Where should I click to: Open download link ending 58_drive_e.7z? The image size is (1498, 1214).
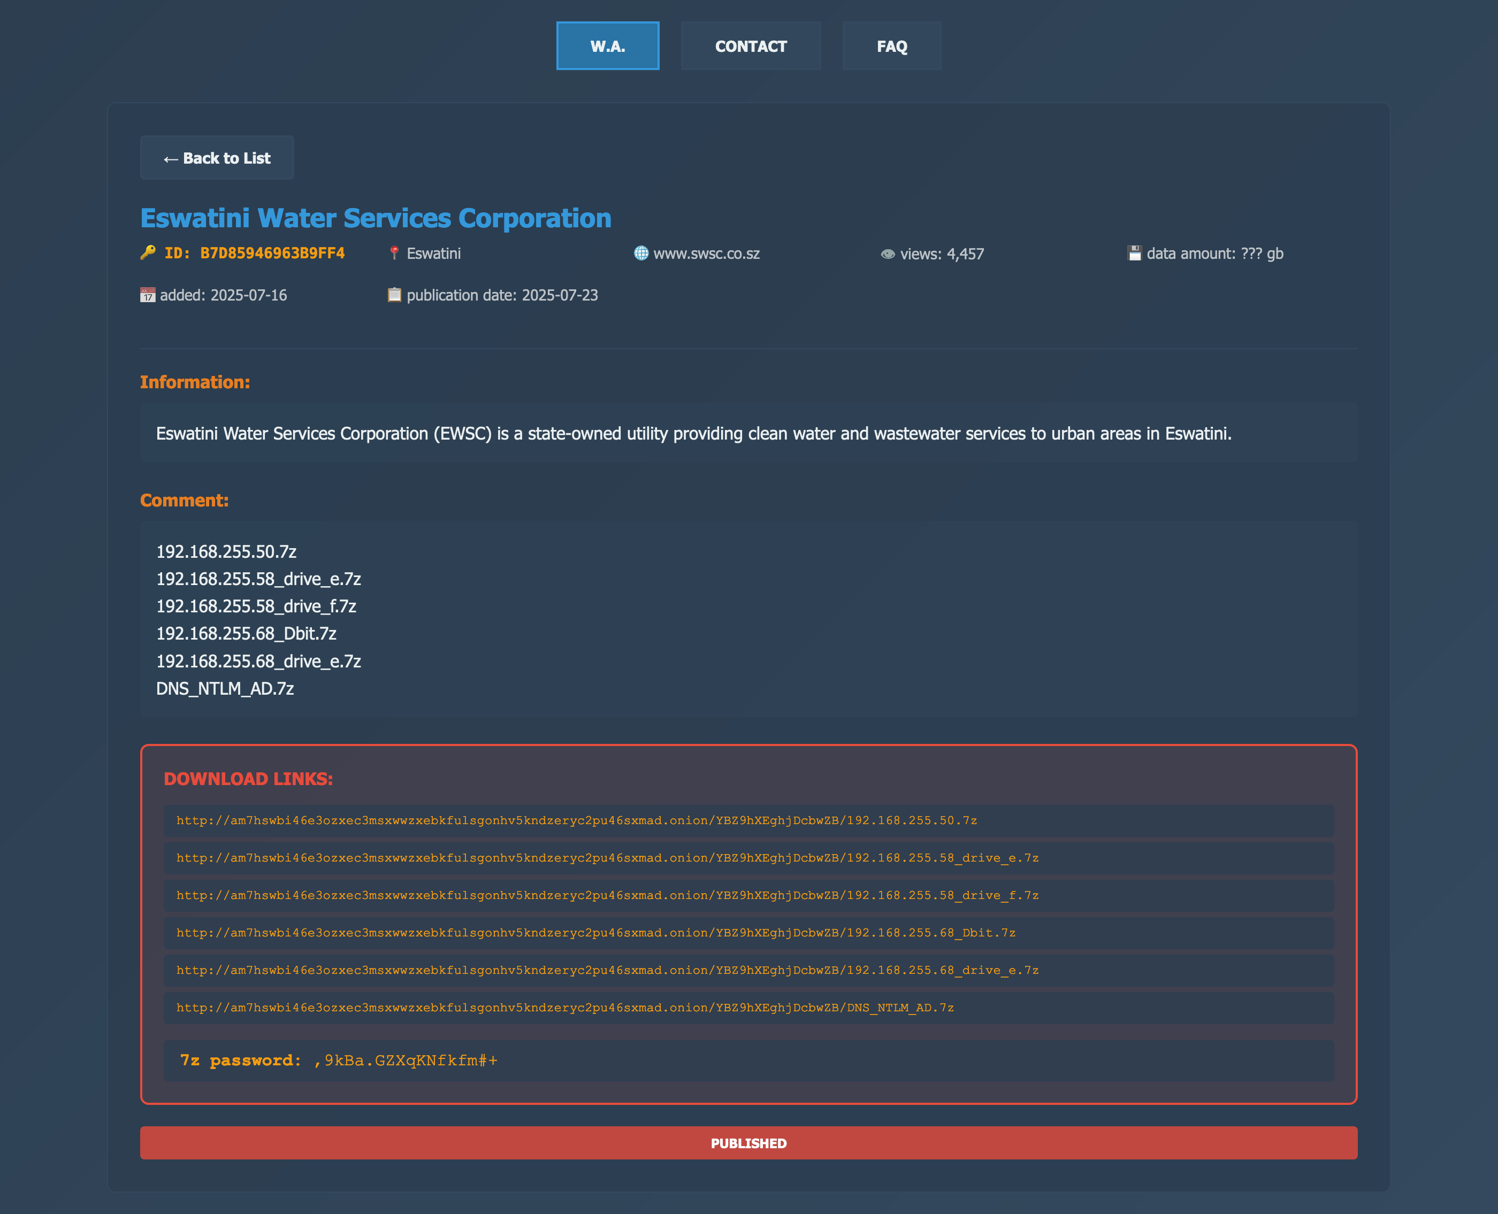click(x=748, y=858)
